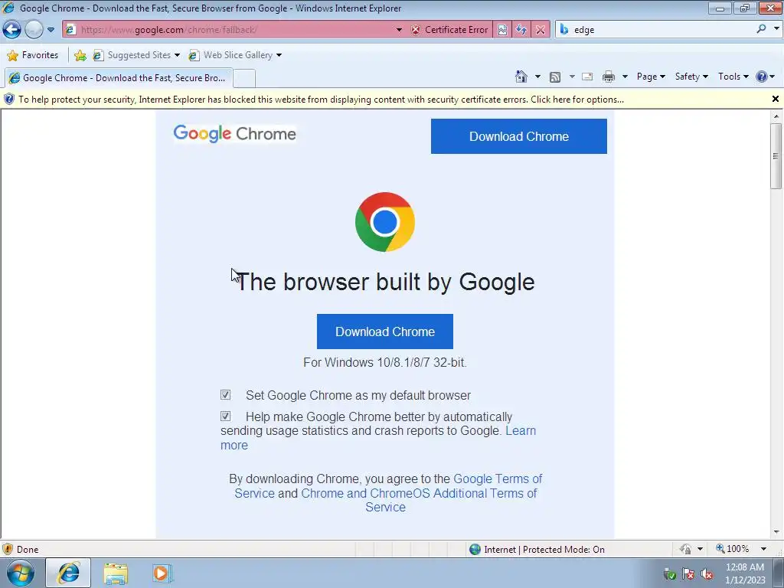Select the Google Chrome download tab
This screenshot has width=784, height=588.
point(118,78)
